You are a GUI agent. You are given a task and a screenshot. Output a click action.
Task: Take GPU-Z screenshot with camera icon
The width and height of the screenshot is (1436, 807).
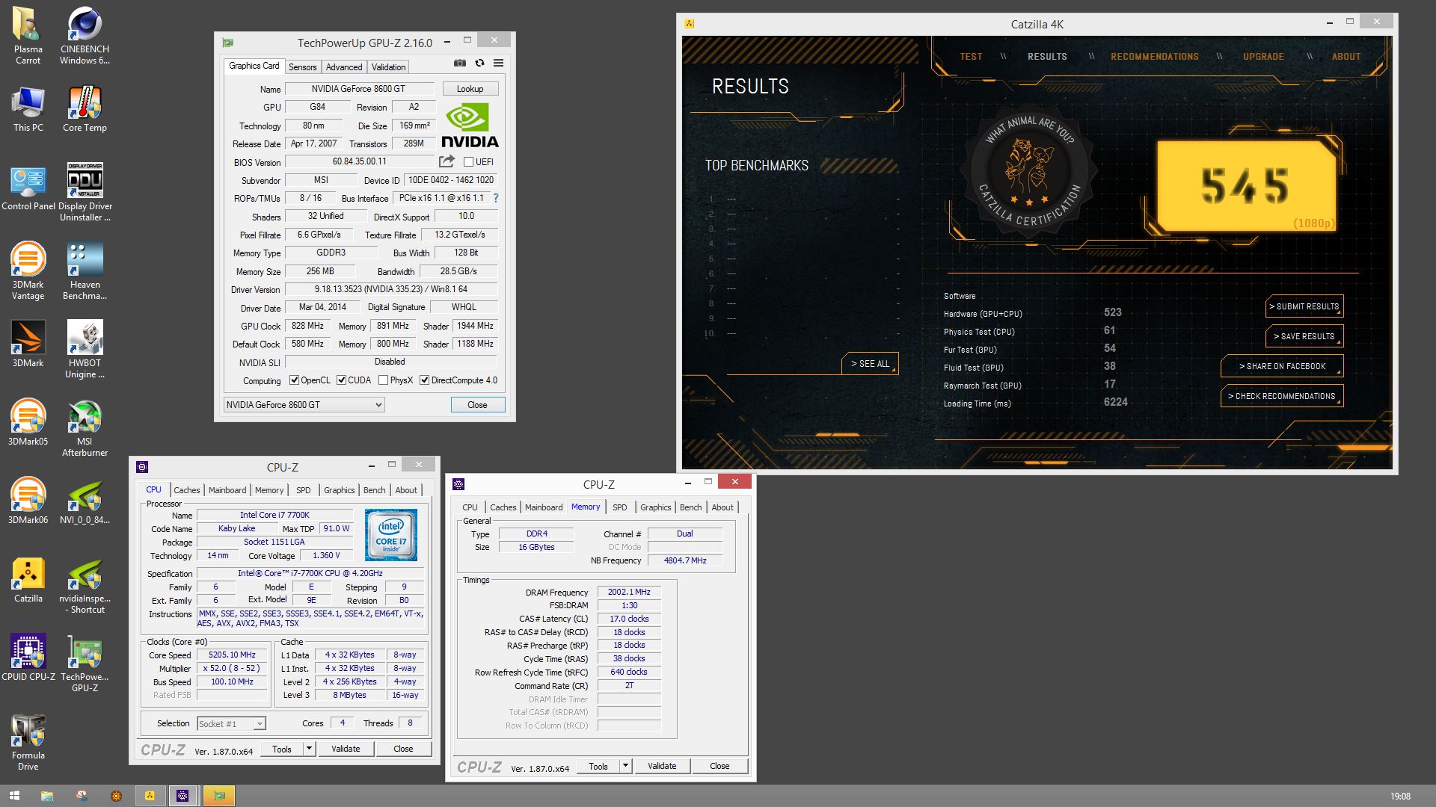(x=460, y=63)
